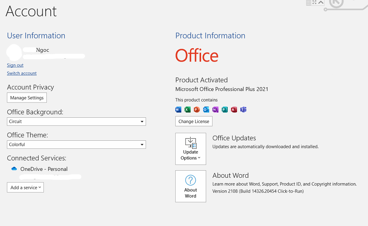This screenshot has width=368, height=226.
Task: Open the Update Options menu button
Action: click(x=191, y=149)
